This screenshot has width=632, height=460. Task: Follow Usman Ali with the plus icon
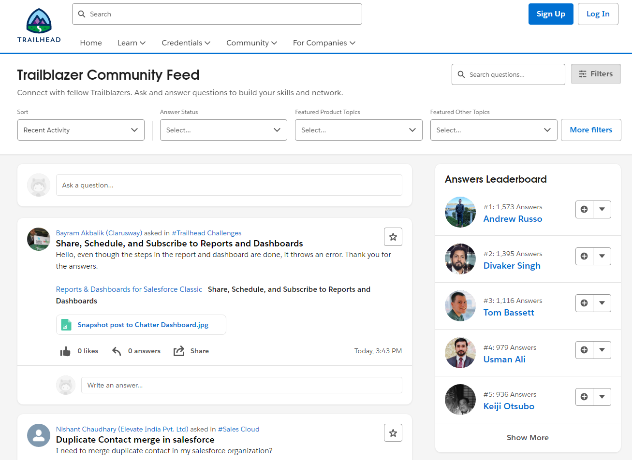point(584,350)
